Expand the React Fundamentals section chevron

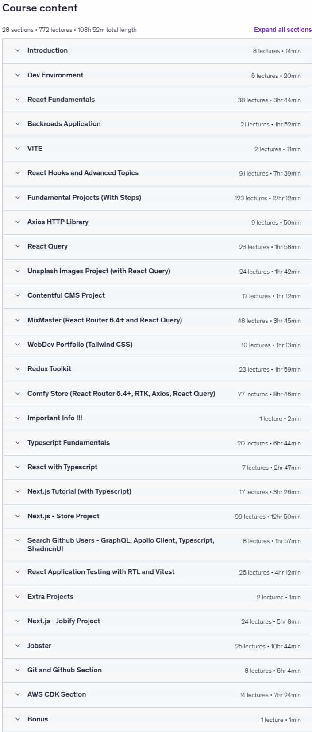tap(18, 100)
